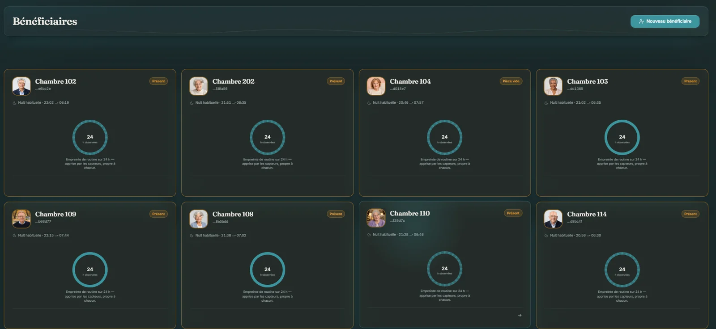Viewport: 716px width, 329px height.
Task: Select the Présent status on Chambre 103
Action: 690,81
